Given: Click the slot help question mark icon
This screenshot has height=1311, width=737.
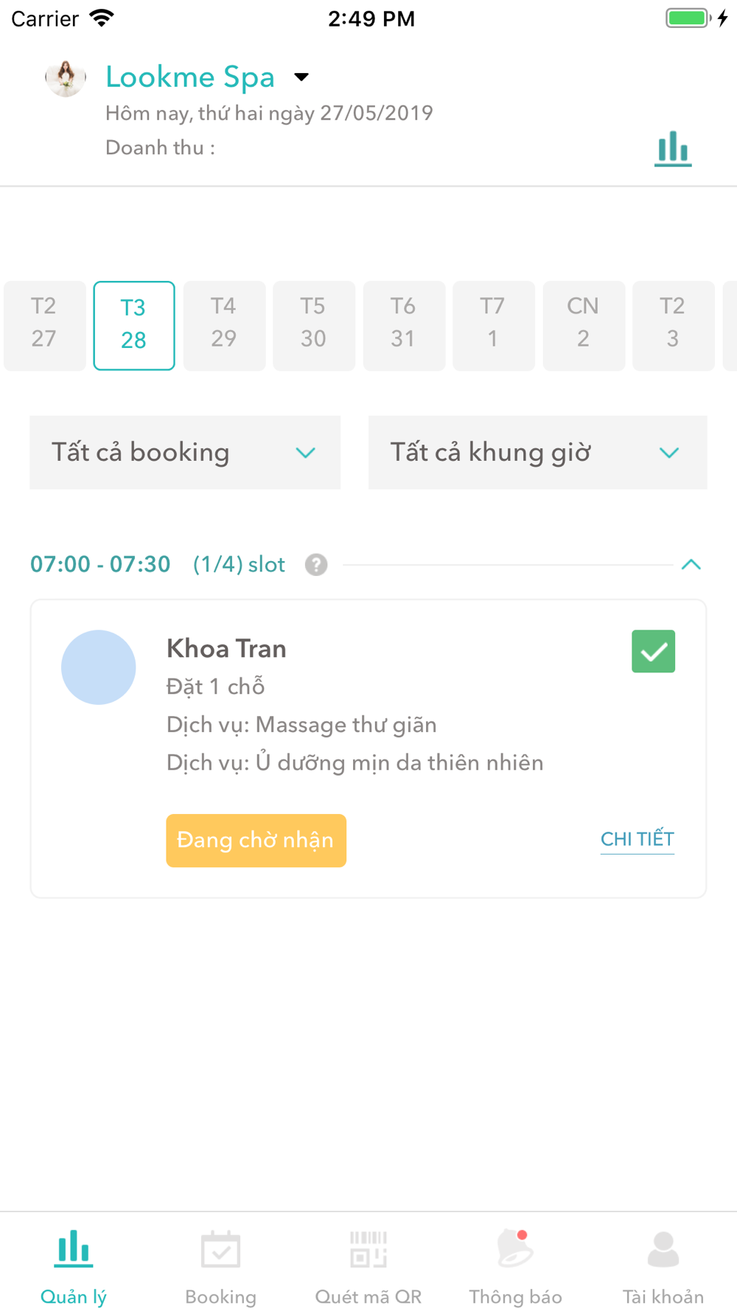Looking at the screenshot, I should (x=316, y=565).
